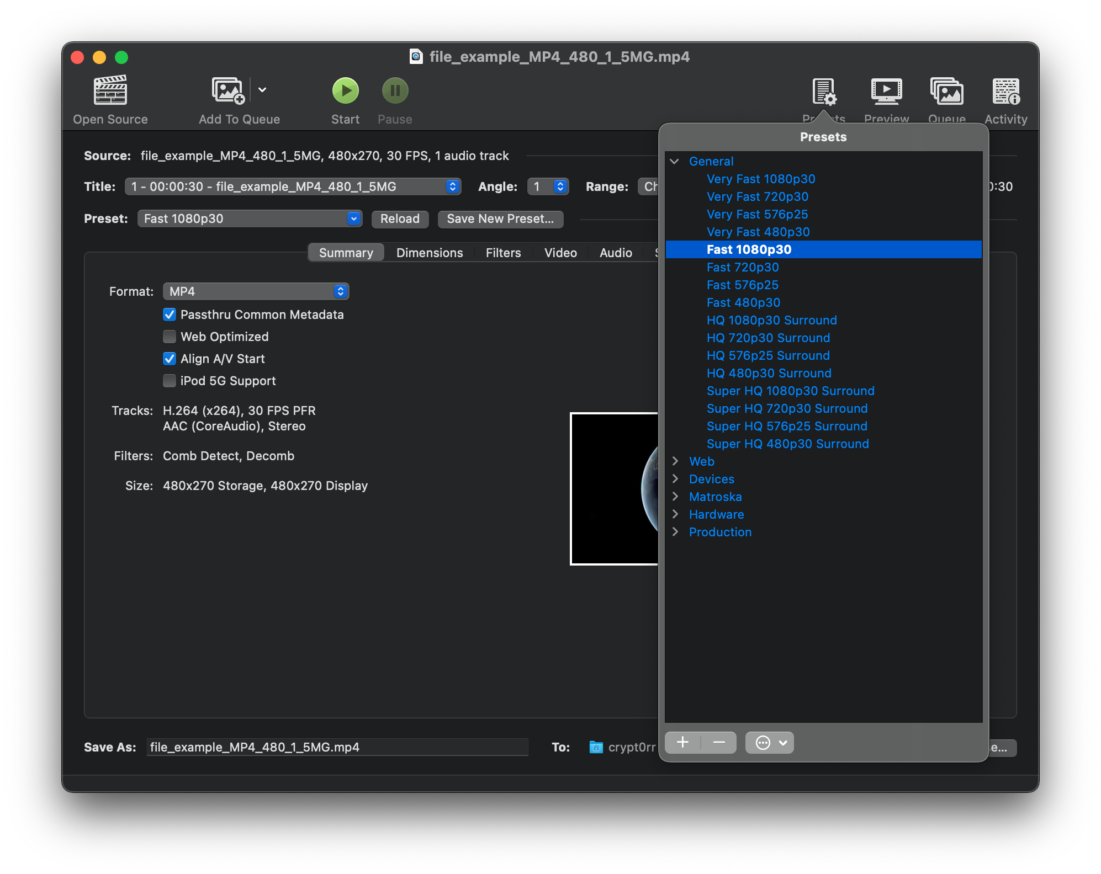Switch to the Dimensions tab
1101x874 pixels.
click(x=430, y=253)
